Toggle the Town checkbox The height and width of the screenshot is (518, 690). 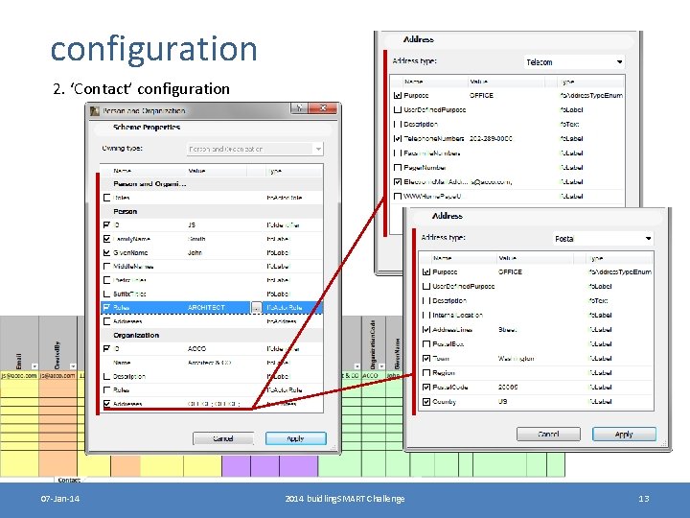[425, 359]
